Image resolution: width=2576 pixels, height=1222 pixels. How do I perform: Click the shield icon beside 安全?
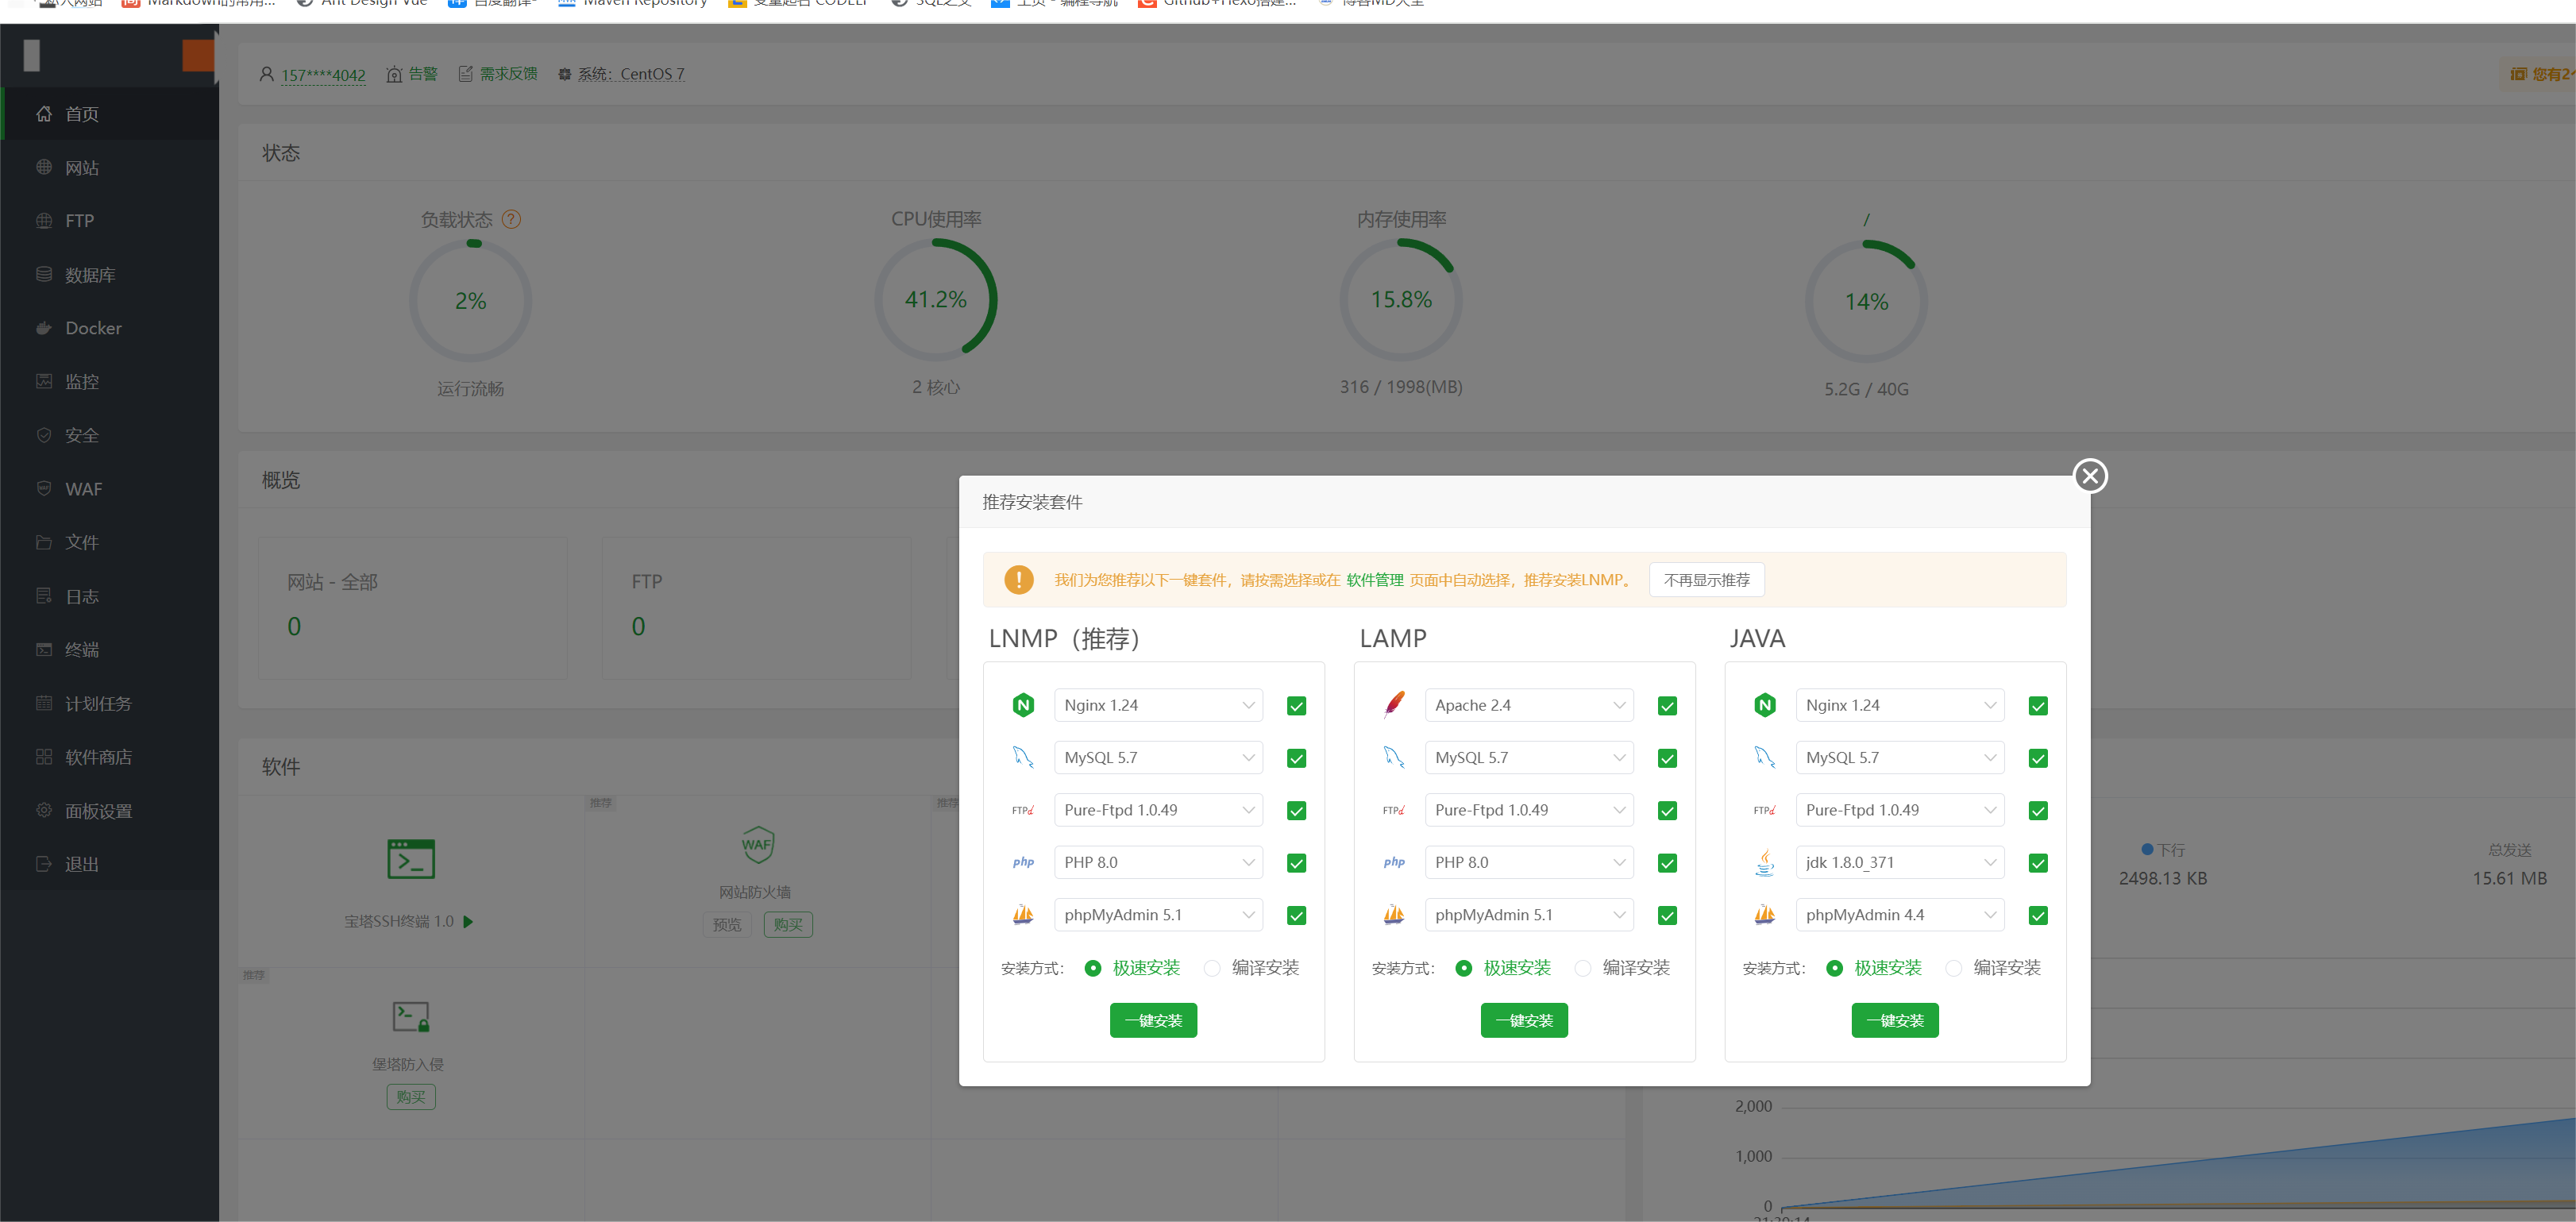44,435
